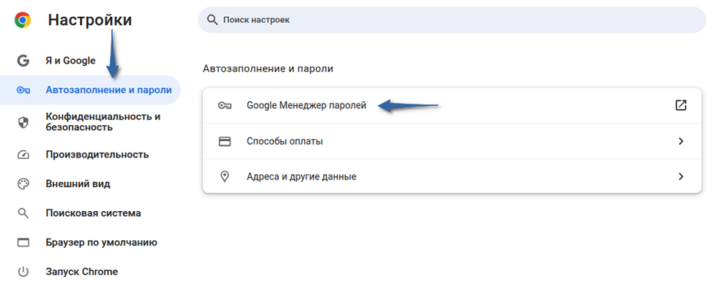This screenshot has width=725, height=287.
Task: Click the shield icon for Конфиденциальность
Action: click(23, 122)
